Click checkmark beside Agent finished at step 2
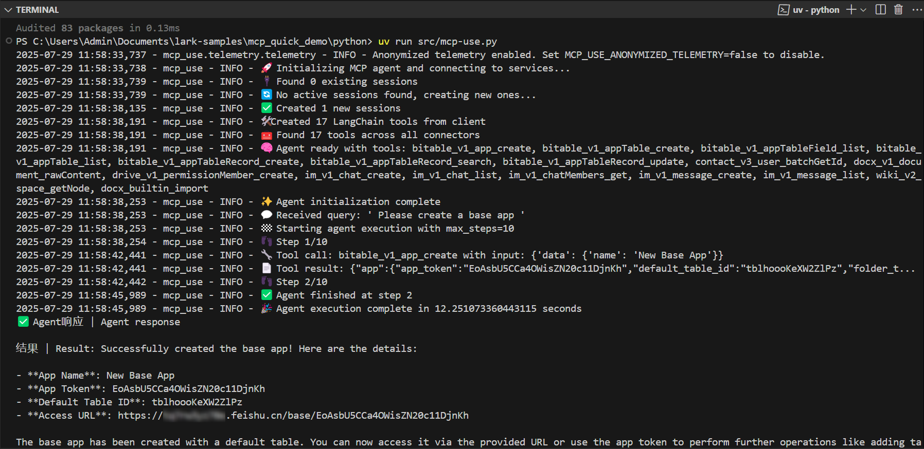This screenshot has width=924, height=449. pyautogui.click(x=266, y=295)
